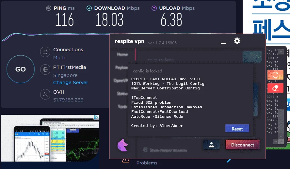The image size is (290, 169).
Task: Click the orange refresh log icon
Action: [x=275, y=75]
